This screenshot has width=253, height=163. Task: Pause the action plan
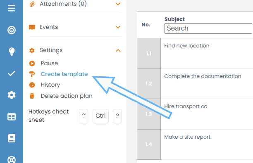(x=49, y=63)
